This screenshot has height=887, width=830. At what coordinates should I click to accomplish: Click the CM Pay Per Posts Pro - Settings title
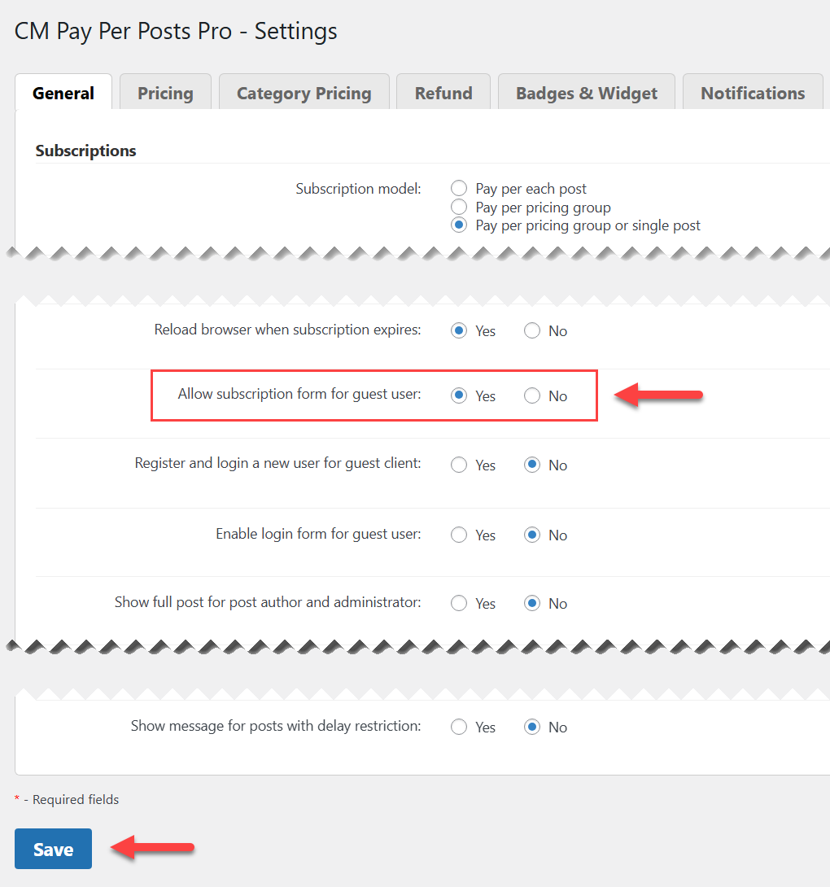coord(176,31)
